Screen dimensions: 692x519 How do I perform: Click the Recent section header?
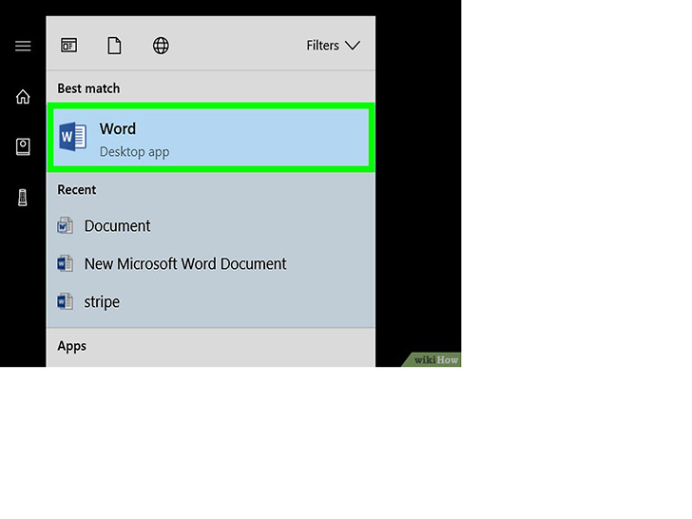point(76,189)
